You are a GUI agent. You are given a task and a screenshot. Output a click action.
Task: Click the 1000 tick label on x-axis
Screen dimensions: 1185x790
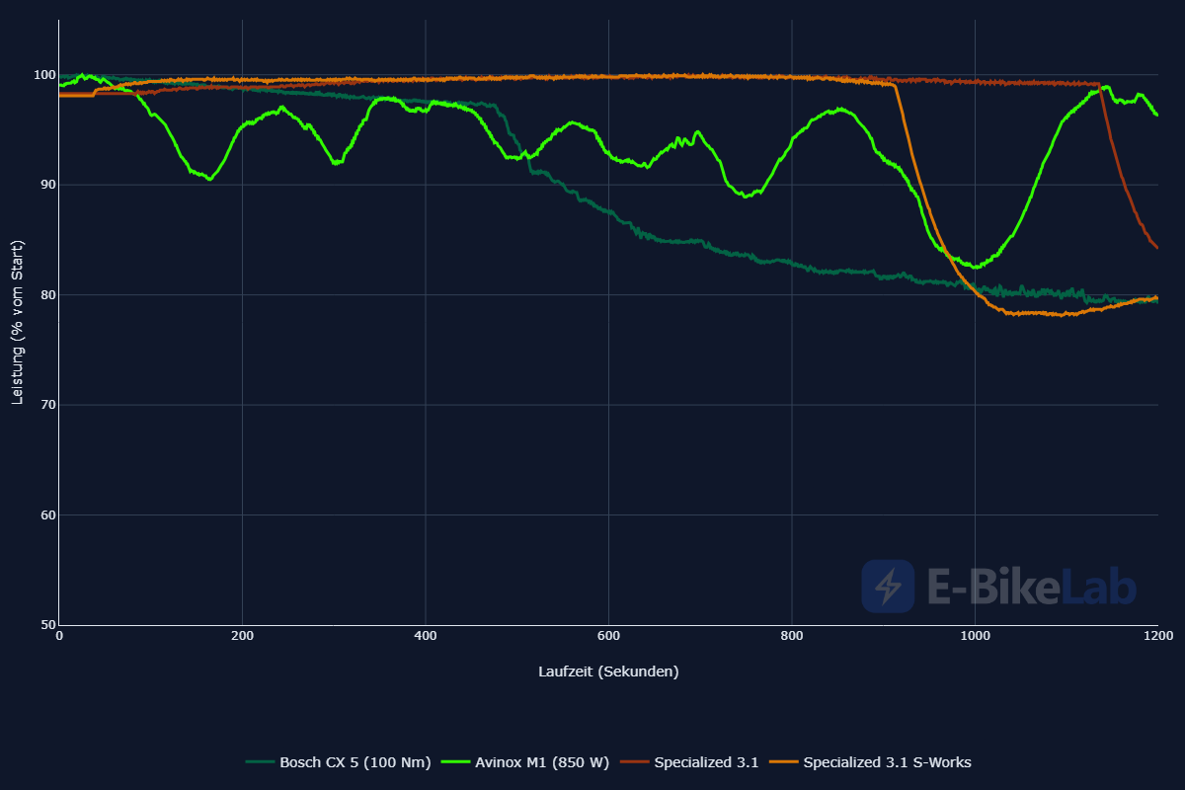click(975, 637)
